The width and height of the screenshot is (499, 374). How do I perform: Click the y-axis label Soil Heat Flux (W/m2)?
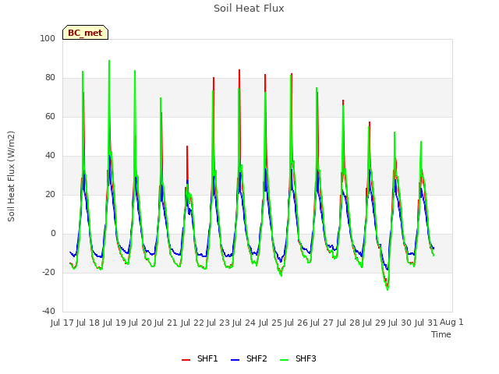[x=11, y=176]
